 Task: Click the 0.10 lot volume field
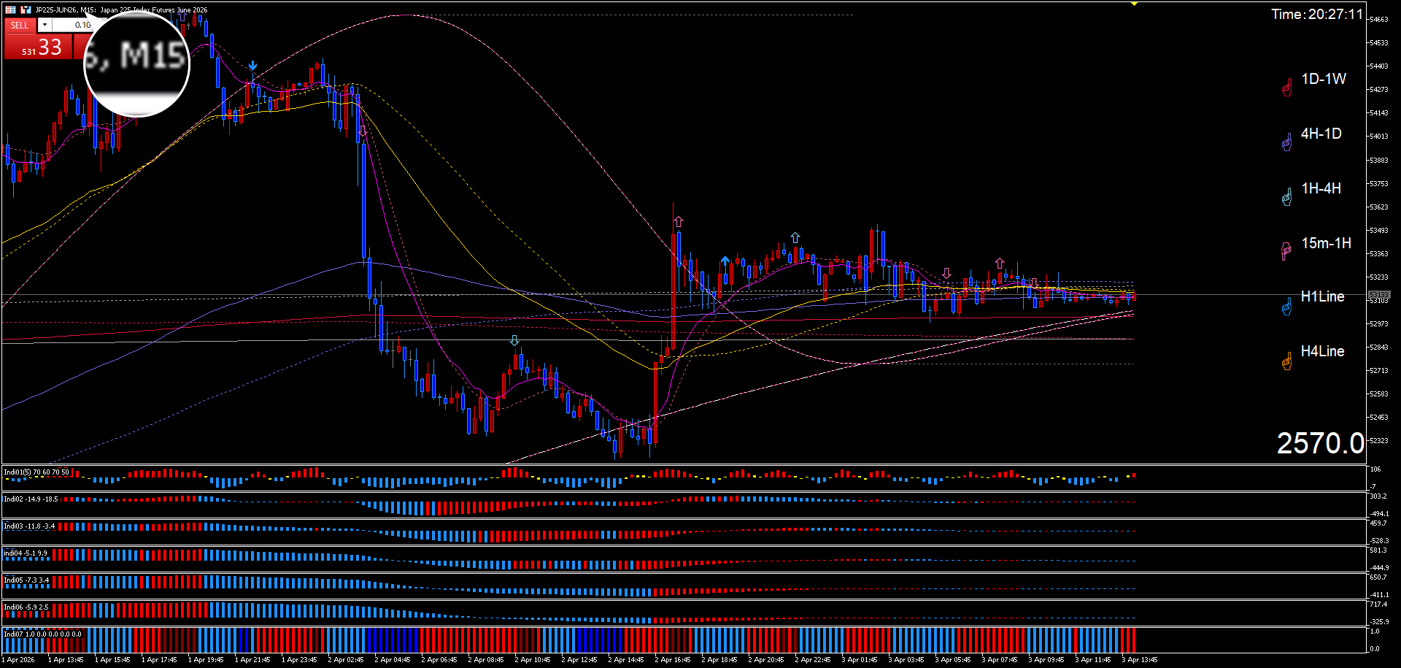coord(73,25)
